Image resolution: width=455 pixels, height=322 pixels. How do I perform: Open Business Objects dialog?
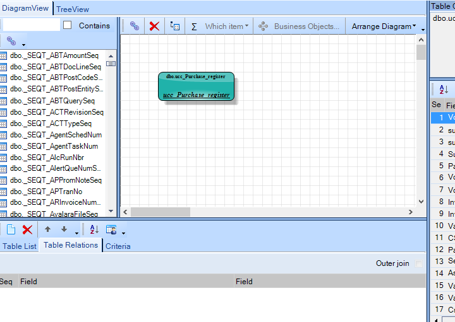point(299,26)
